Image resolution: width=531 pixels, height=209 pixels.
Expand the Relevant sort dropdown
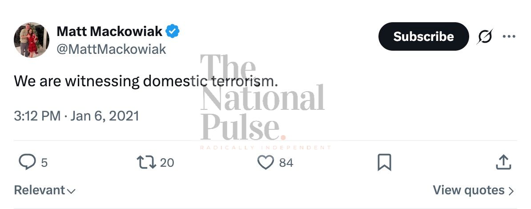(44, 190)
